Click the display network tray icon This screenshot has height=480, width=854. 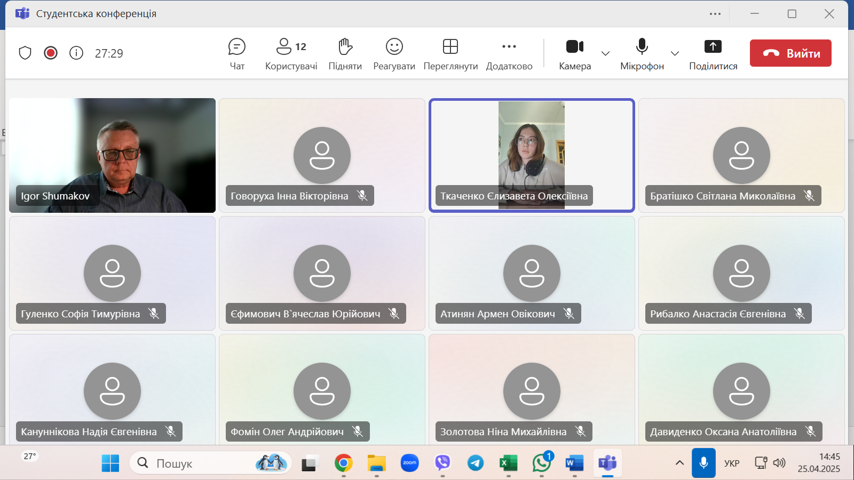click(x=761, y=463)
